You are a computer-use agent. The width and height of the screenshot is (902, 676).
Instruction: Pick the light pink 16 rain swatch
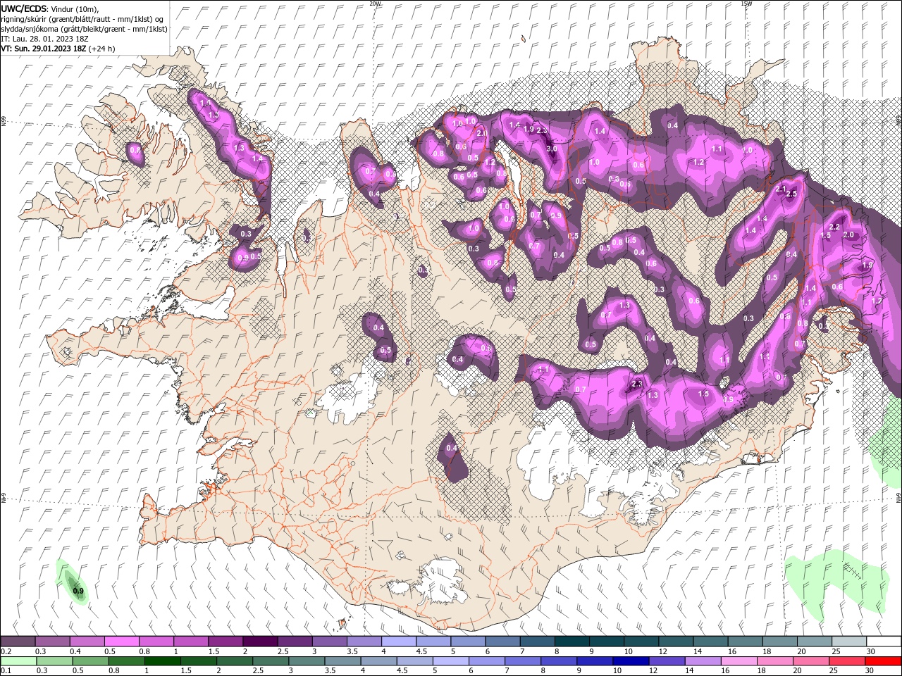(739, 661)
